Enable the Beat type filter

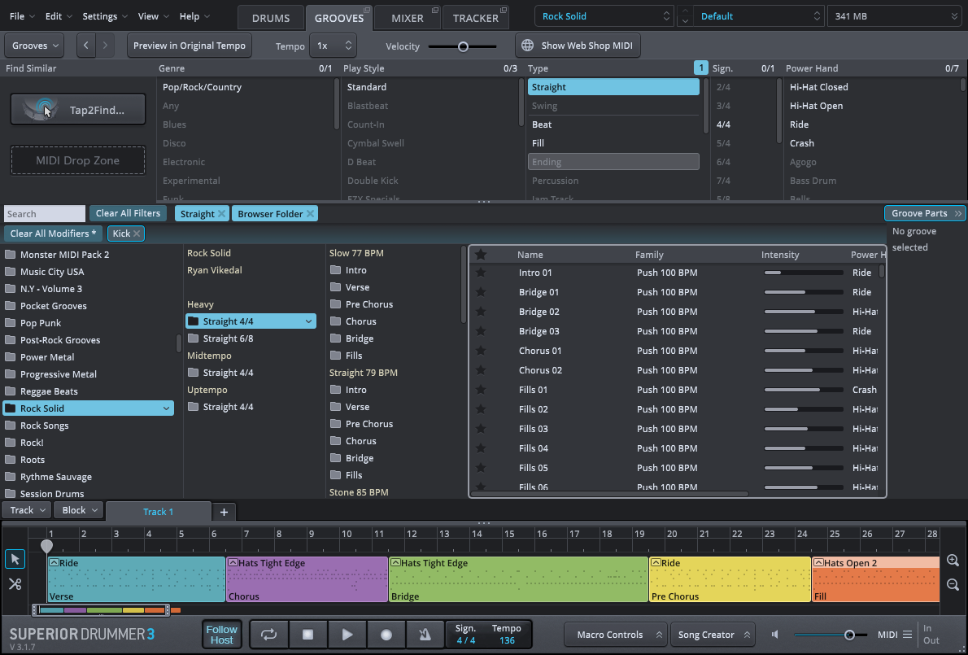click(613, 124)
